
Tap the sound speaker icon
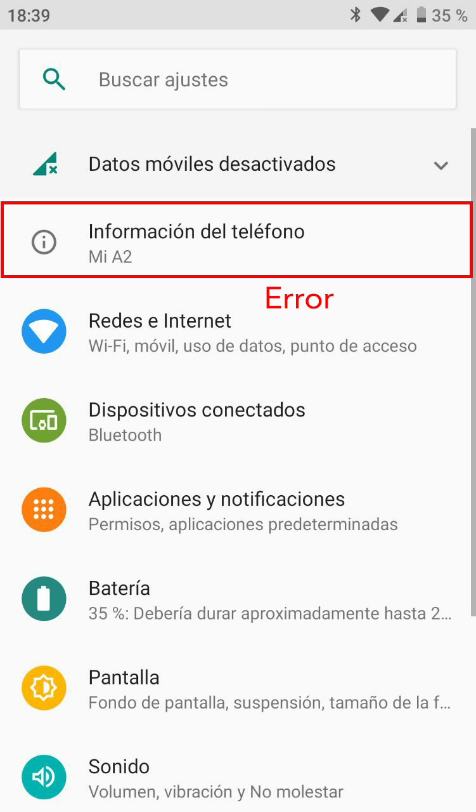click(x=44, y=777)
